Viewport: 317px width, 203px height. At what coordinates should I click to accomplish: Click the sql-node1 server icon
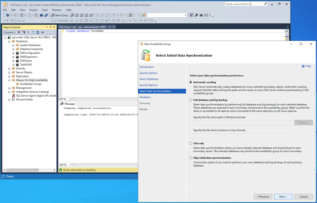[x=9, y=37]
